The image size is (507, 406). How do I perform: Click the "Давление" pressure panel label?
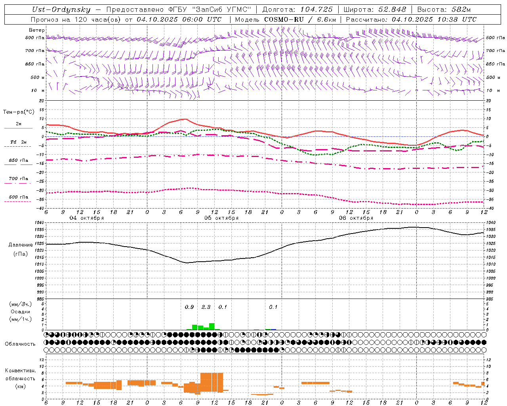[21, 245]
